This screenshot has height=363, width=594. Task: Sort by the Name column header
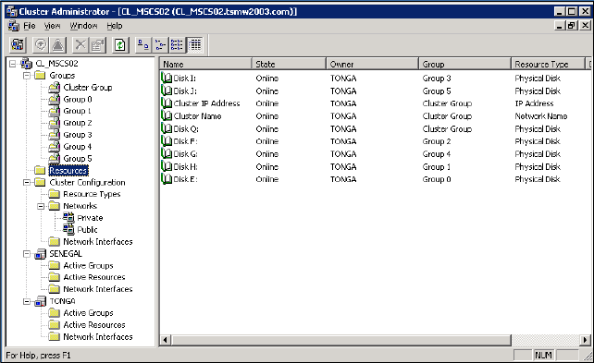[x=205, y=64]
